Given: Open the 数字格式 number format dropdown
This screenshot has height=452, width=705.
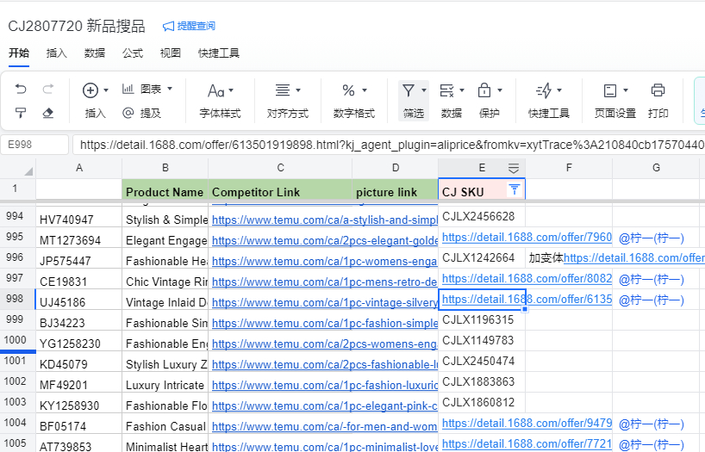Looking at the screenshot, I should (x=353, y=90).
